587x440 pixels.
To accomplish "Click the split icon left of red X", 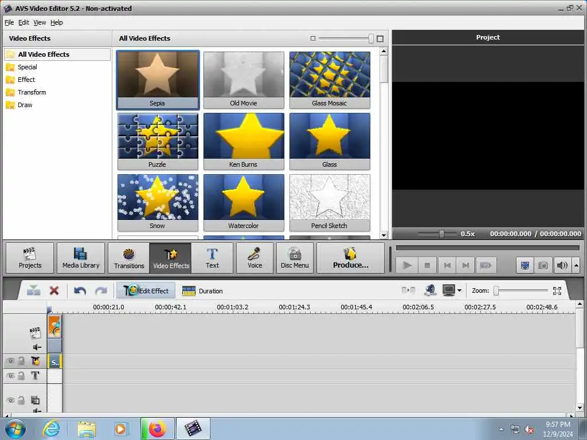I will (x=34, y=290).
